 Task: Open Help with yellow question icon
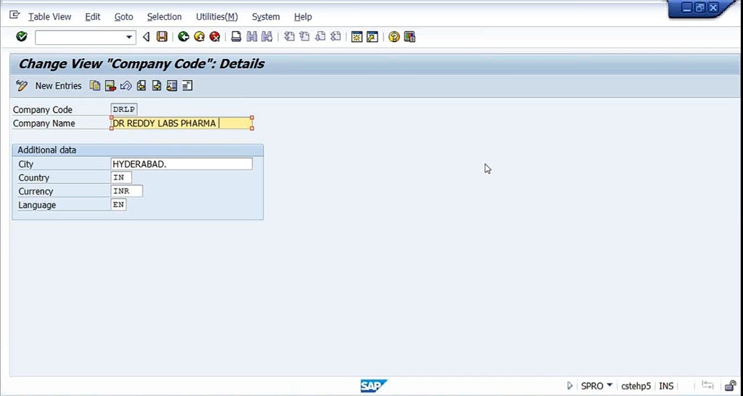point(394,37)
